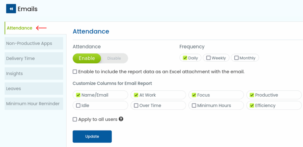Uncheck the Name/Email column
The image size is (303, 147).
pyautogui.click(x=78, y=95)
